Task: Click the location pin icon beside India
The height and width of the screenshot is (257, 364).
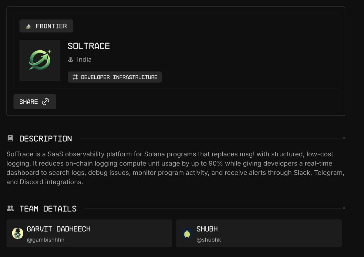Action: (x=71, y=60)
